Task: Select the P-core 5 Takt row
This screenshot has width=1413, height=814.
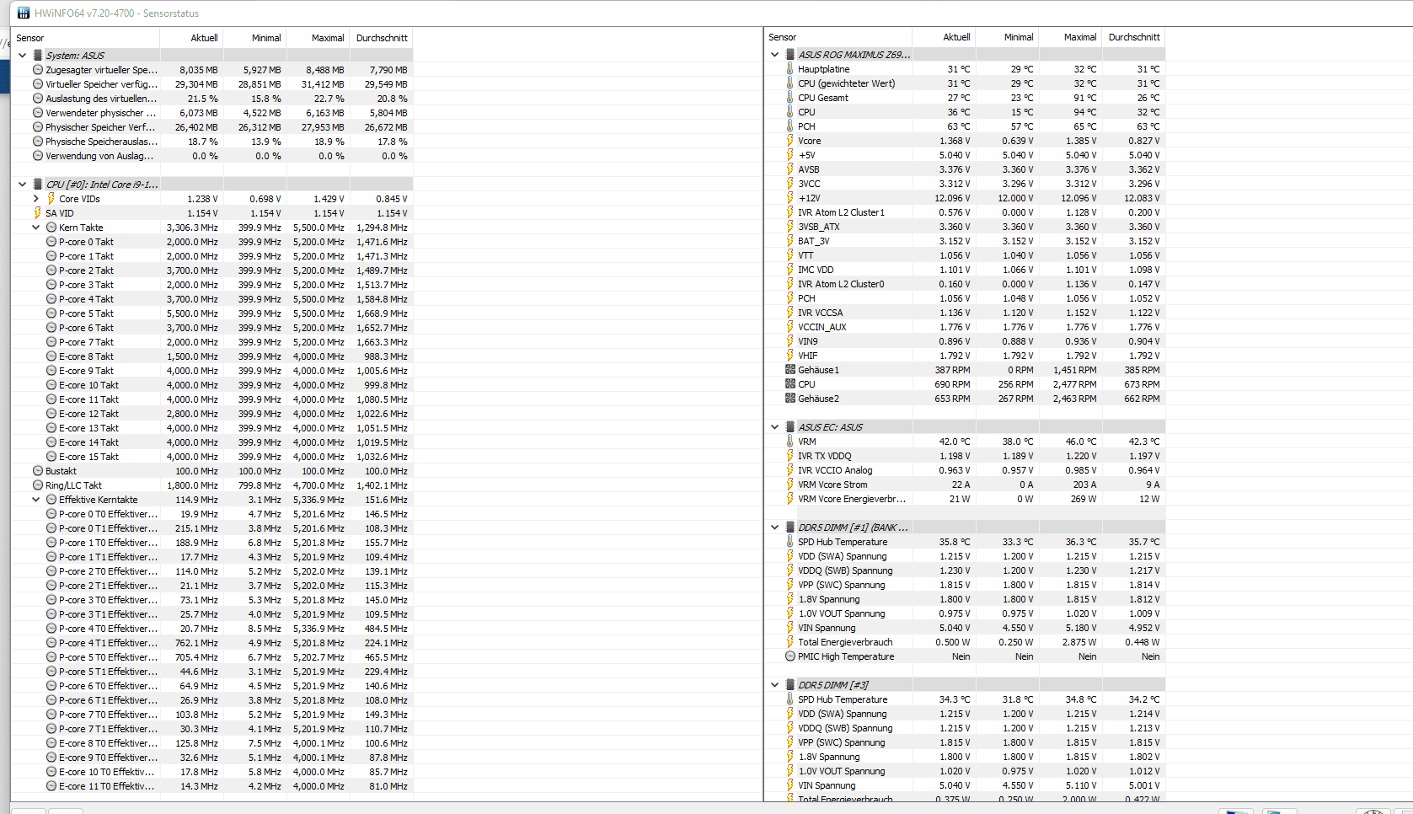Action: [212, 313]
